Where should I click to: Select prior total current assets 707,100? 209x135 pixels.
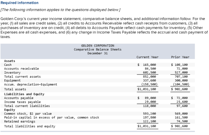pyautogui.click(x=181, y=77)
